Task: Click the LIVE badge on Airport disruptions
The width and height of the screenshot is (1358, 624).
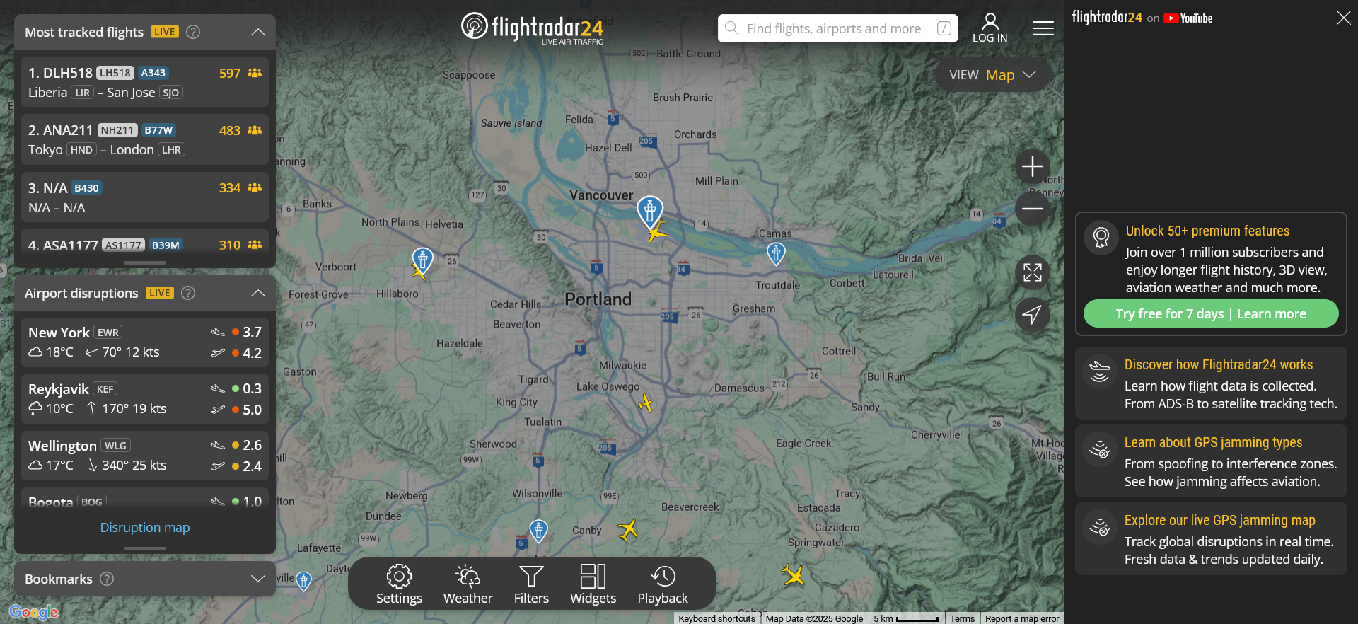Action: click(160, 293)
